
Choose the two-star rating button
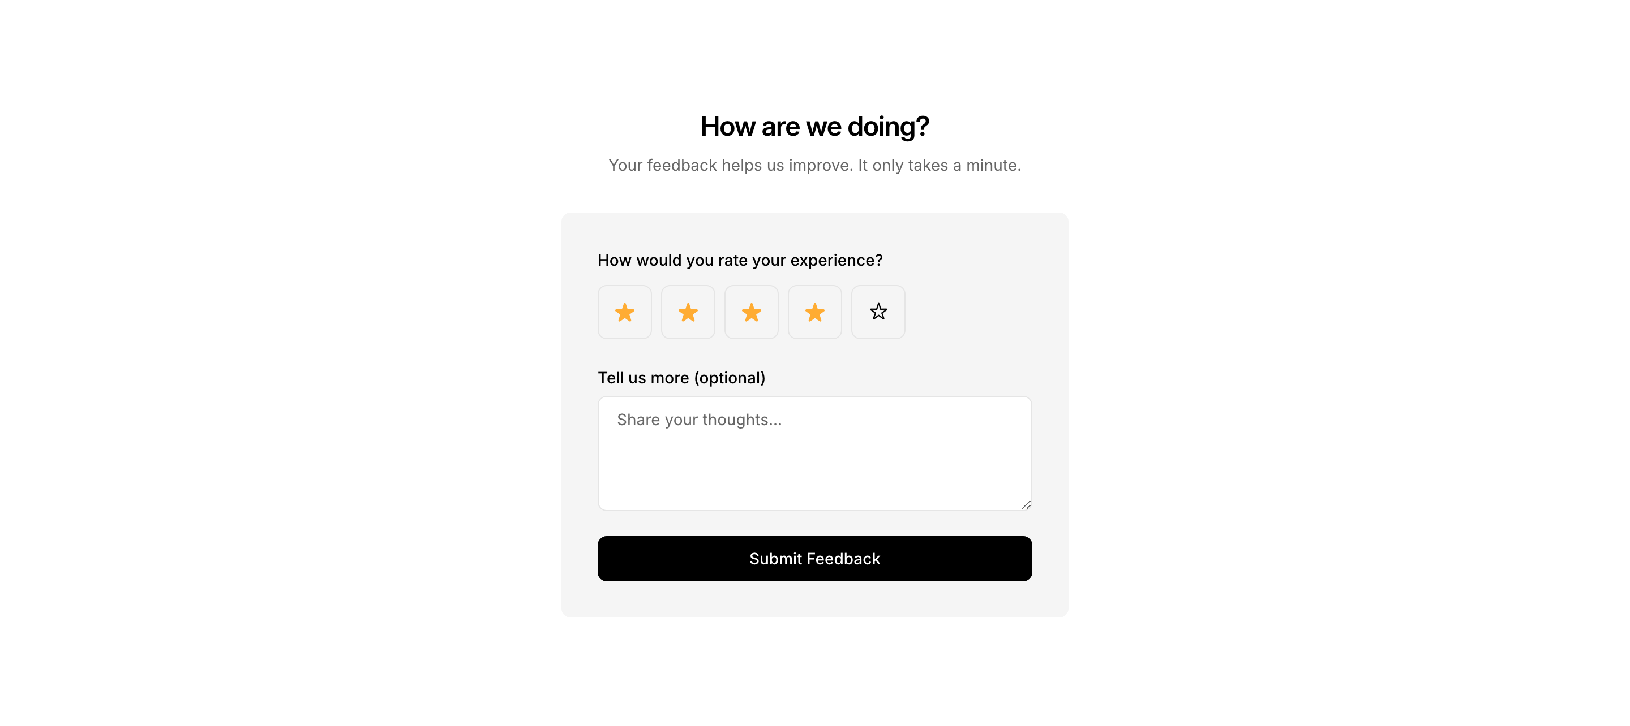[x=688, y=312]
